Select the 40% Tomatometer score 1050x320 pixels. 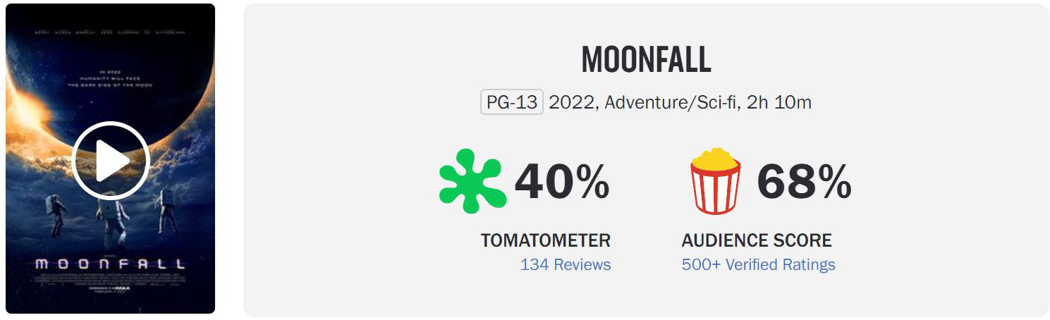coord(562,181)
